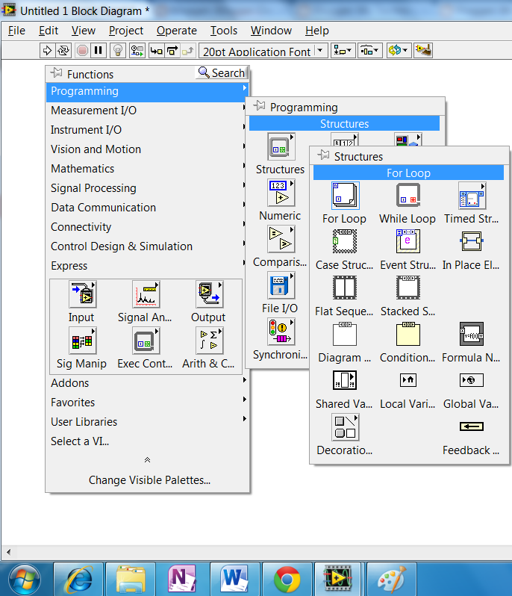Open Numeric subpalette in Programming
This screenshot has height=596, width=512.
coord(281,193)
